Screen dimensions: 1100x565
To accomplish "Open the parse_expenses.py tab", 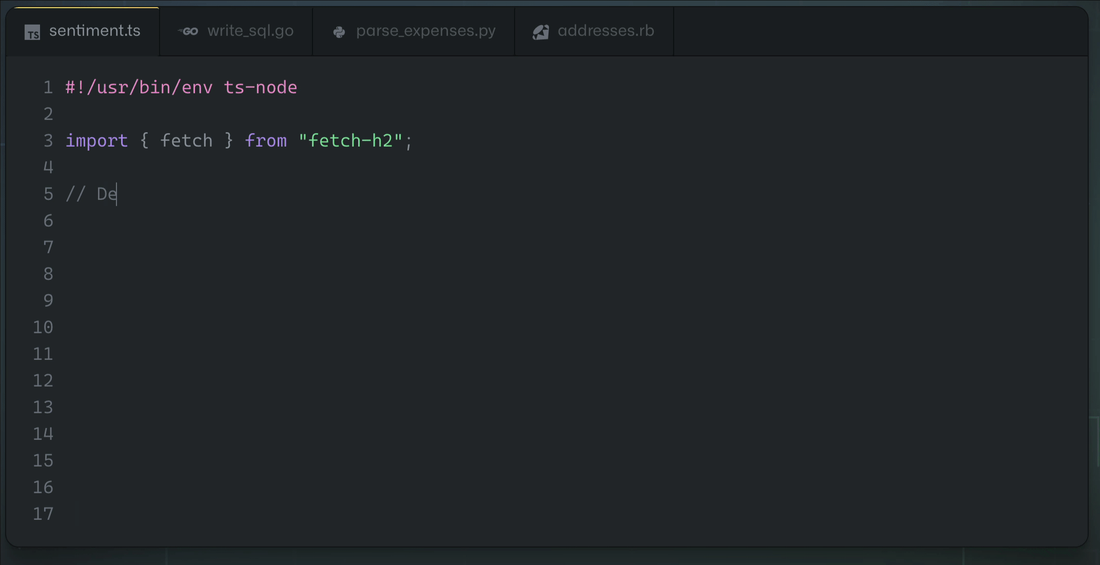I will coord(425,31).
